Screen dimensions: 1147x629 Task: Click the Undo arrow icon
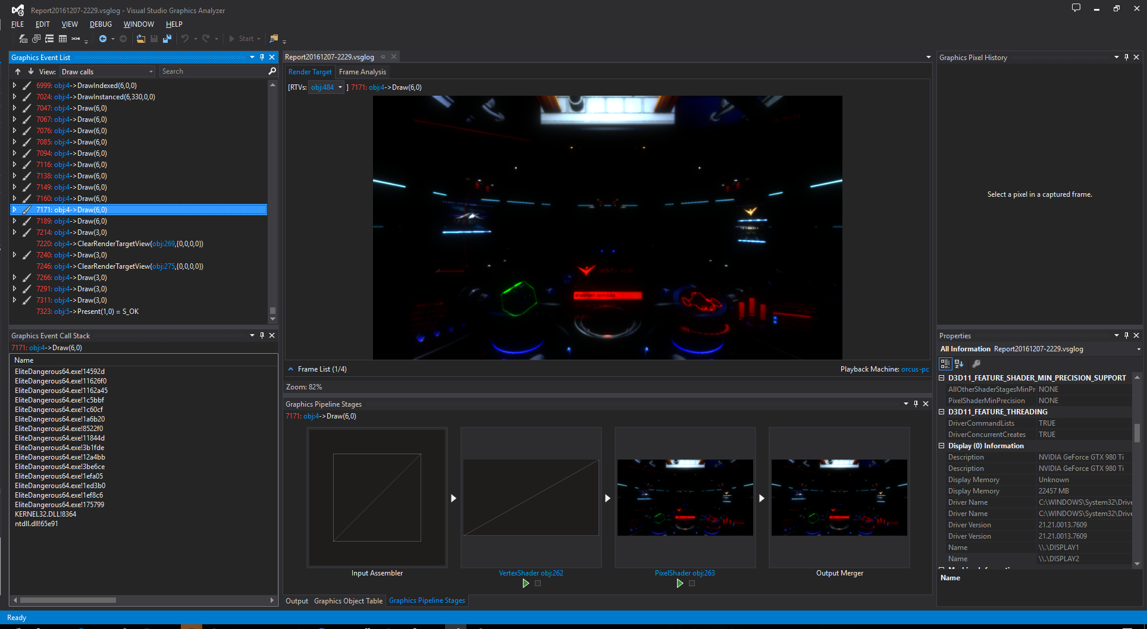click(185, 39)
